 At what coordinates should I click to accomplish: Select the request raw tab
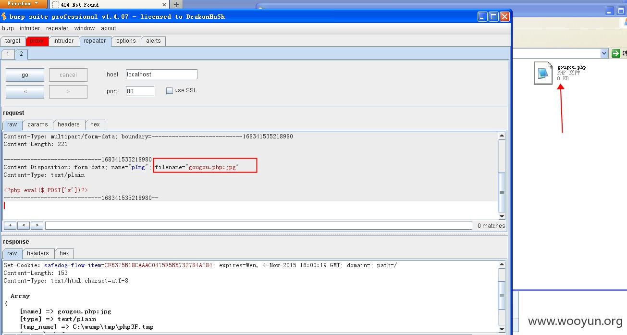12,124
